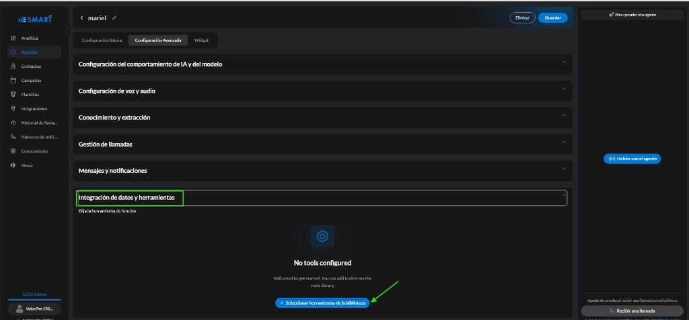
Task: Click the '1,500 Créditos' label
Action: 34,294
